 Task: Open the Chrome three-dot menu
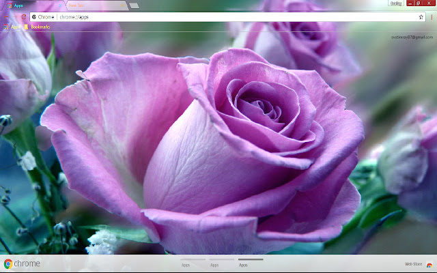point(432,17)
